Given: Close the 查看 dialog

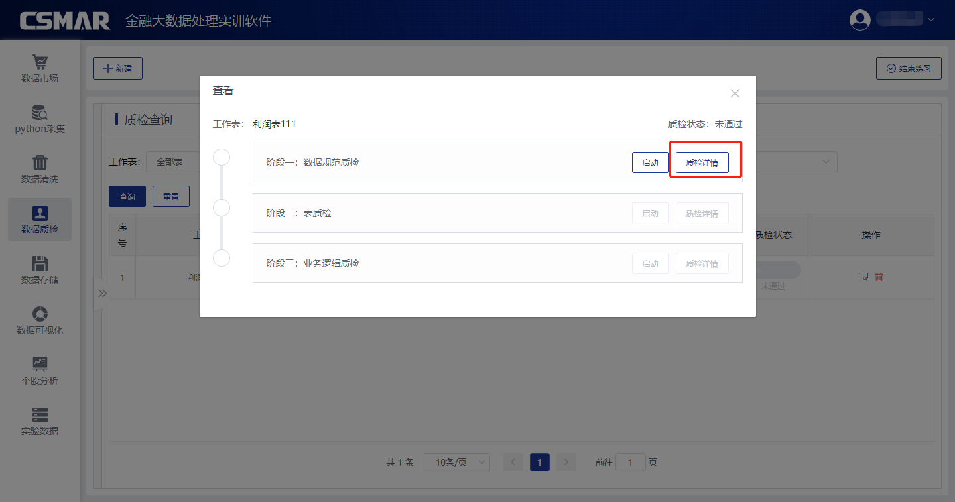Looking at the screenshot, I should click(735, 94).
